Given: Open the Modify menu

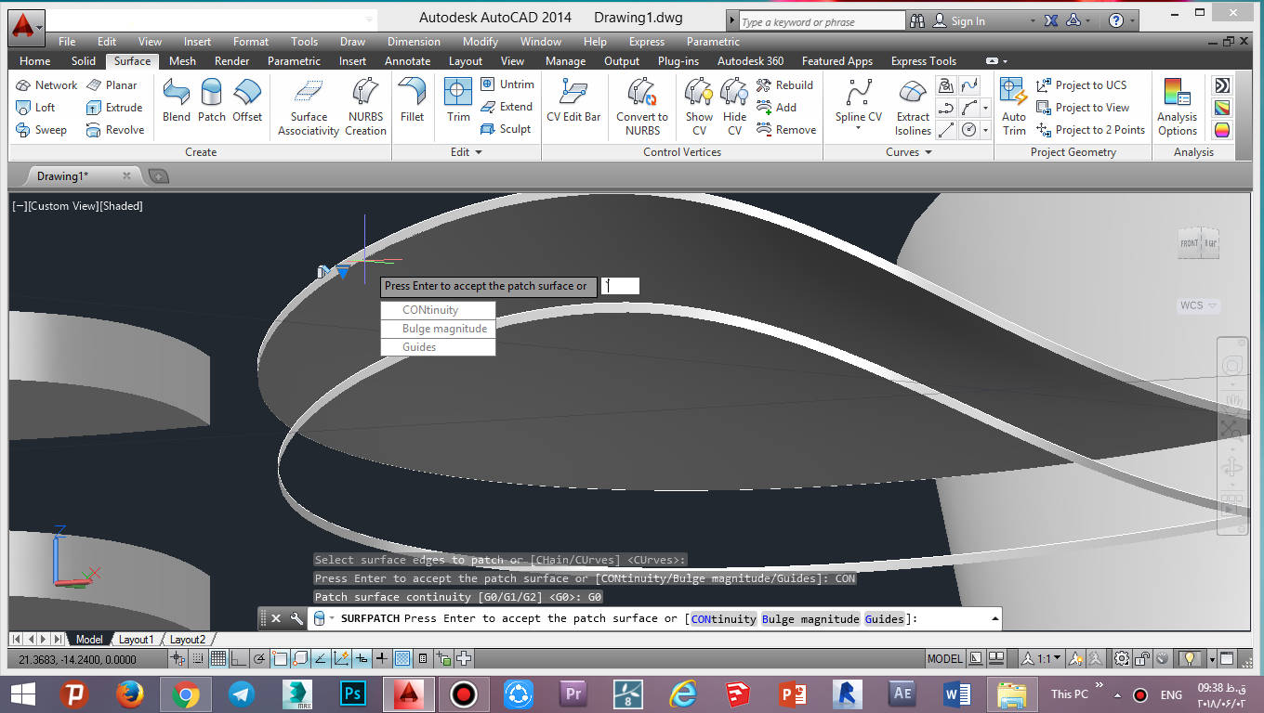Looking at the screenshot, I should pyautogui.click(x=480, y=42).
